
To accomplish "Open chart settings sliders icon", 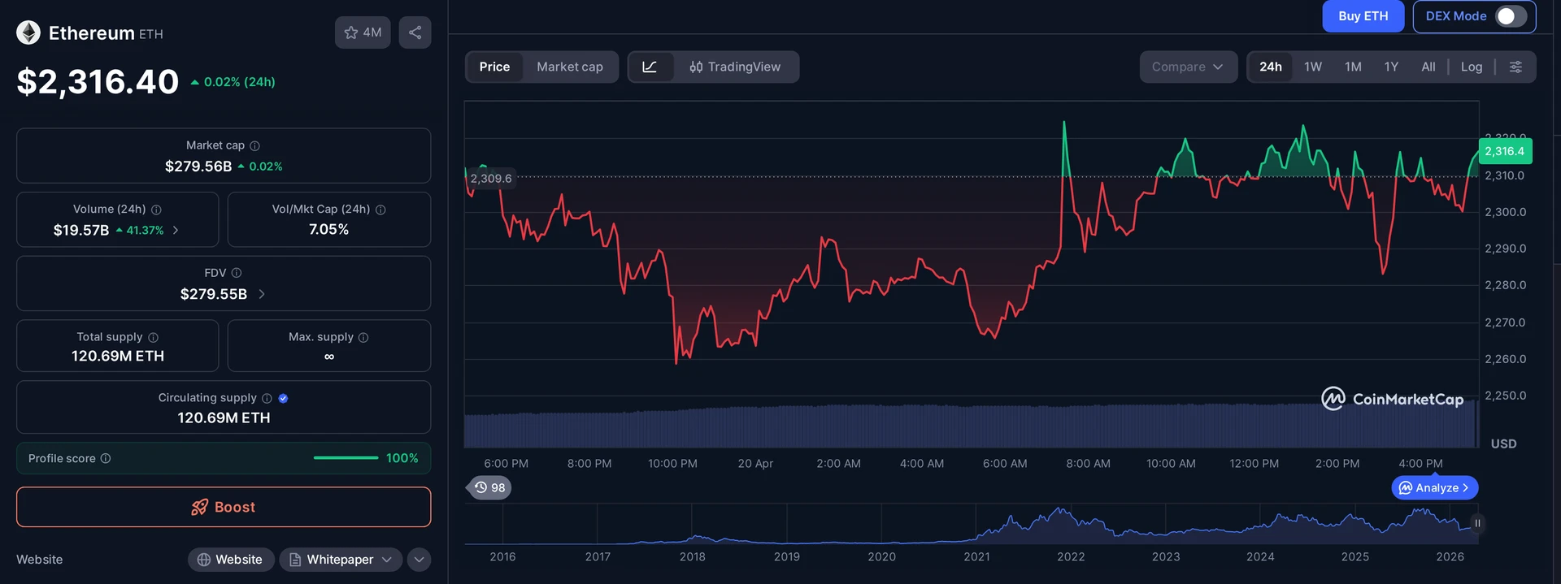I will [1515, 67].
